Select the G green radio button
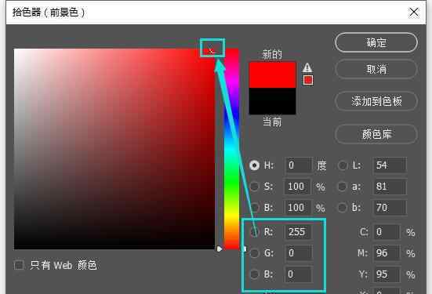This screenshot has height=294, width=432. (x=254, y=252)
